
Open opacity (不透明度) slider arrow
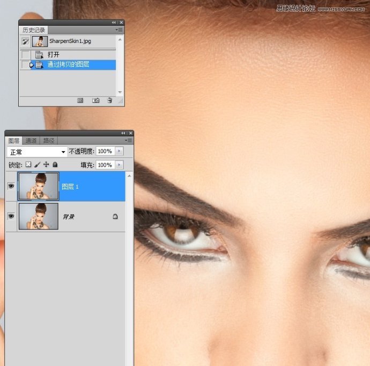pos(119,151)
